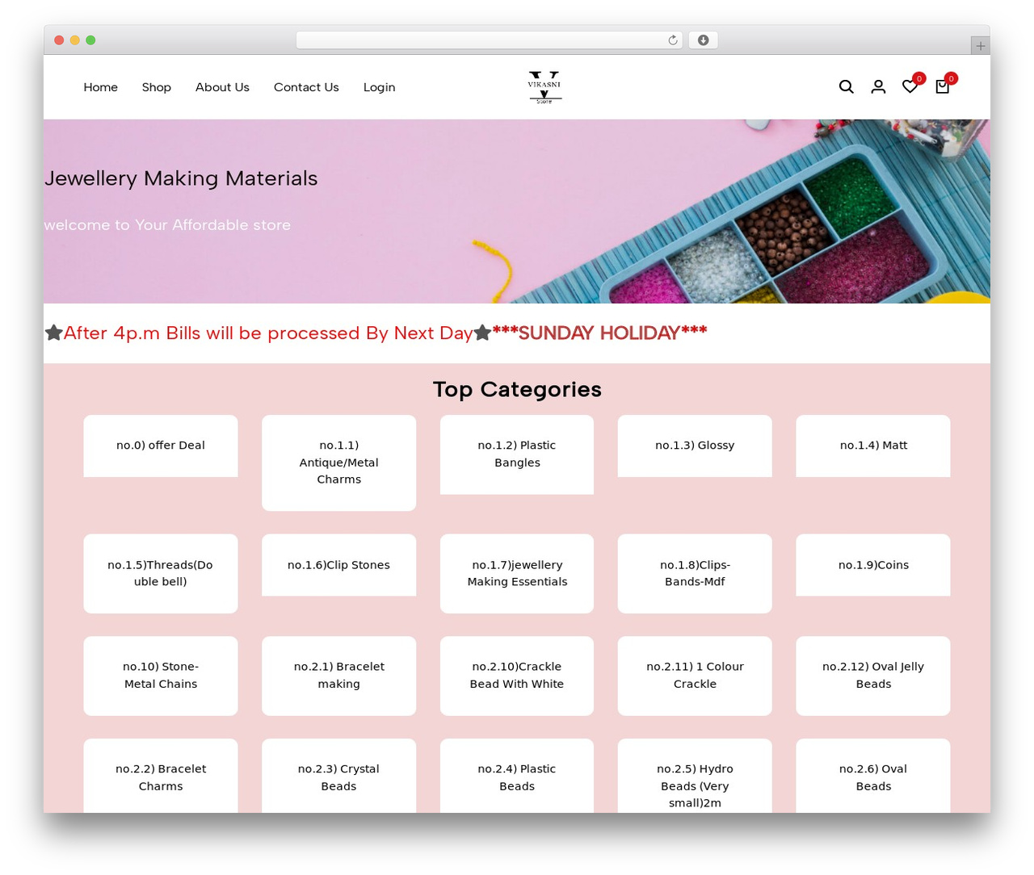Click the Top Categories heading

pyautogui.click(x=517, y=389)
